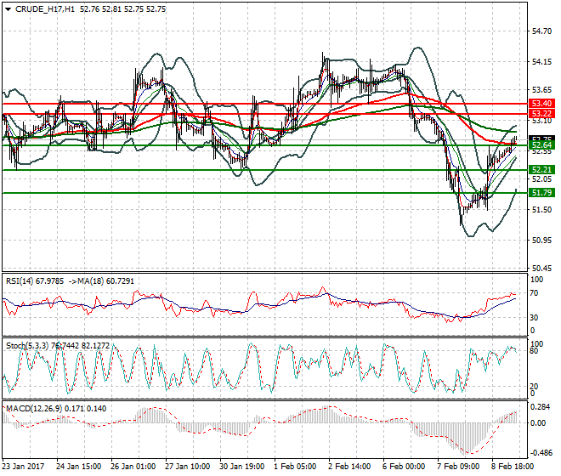Select the 26 Jan 01:00 time label
The height and width of the screenshot is (476, 561).
click(x=133, y=467)
